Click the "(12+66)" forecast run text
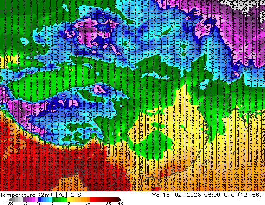The width and height of the screenshot is (265, 205). (x=250, y=195)
